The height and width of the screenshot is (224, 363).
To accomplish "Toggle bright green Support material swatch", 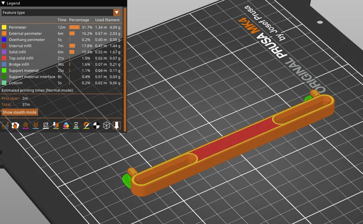I will [x=4, y=71].
